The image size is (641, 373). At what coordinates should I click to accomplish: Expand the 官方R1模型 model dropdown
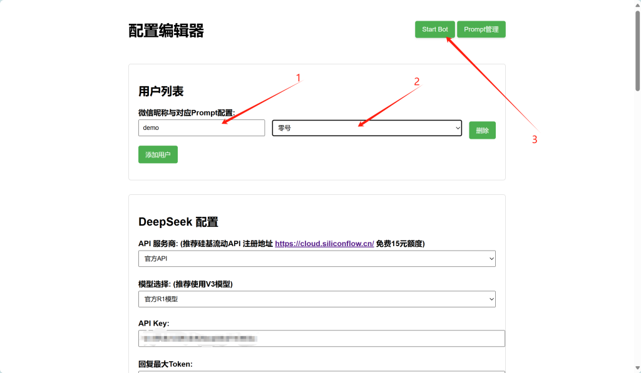[x=317, y=299]
